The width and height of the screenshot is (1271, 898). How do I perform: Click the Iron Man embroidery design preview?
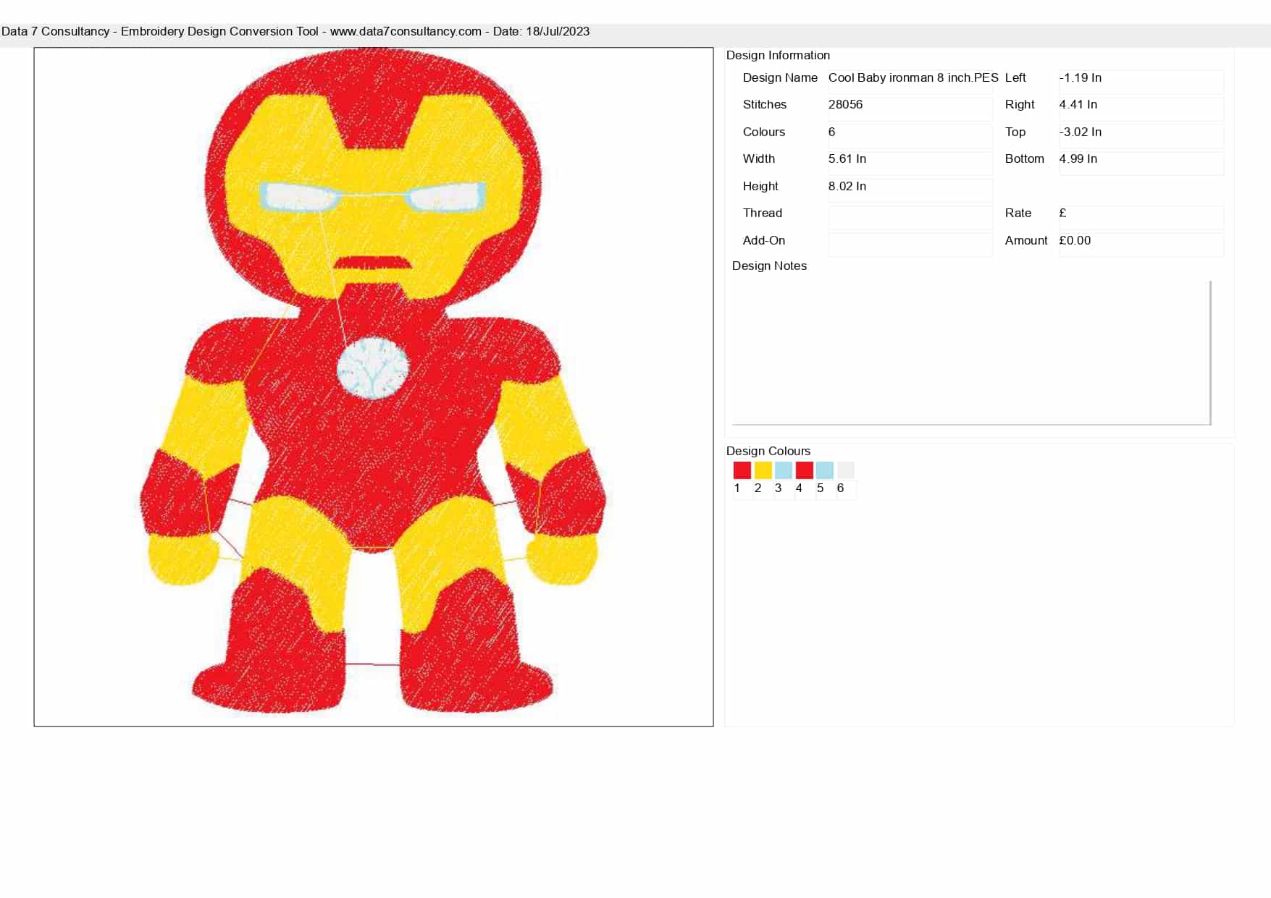pyautogui.click(x=374, y=387)
